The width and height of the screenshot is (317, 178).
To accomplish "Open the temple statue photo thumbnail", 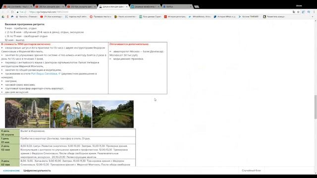I will [x=27, y=113].
